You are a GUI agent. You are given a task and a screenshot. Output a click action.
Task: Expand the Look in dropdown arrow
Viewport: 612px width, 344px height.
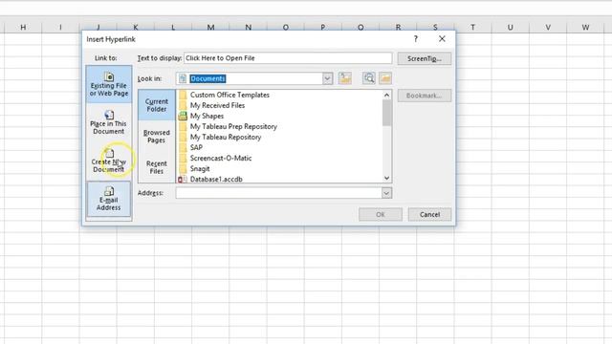point(327,78)
